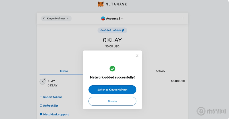The height and width of the screenshot is (119, 229).
Task: Copy the 0xa08A2...A28e8 wallet address
Action: (110, 30)
